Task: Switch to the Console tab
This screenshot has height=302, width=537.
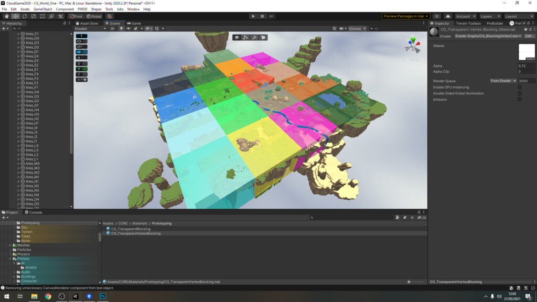Action: (35, 212)
